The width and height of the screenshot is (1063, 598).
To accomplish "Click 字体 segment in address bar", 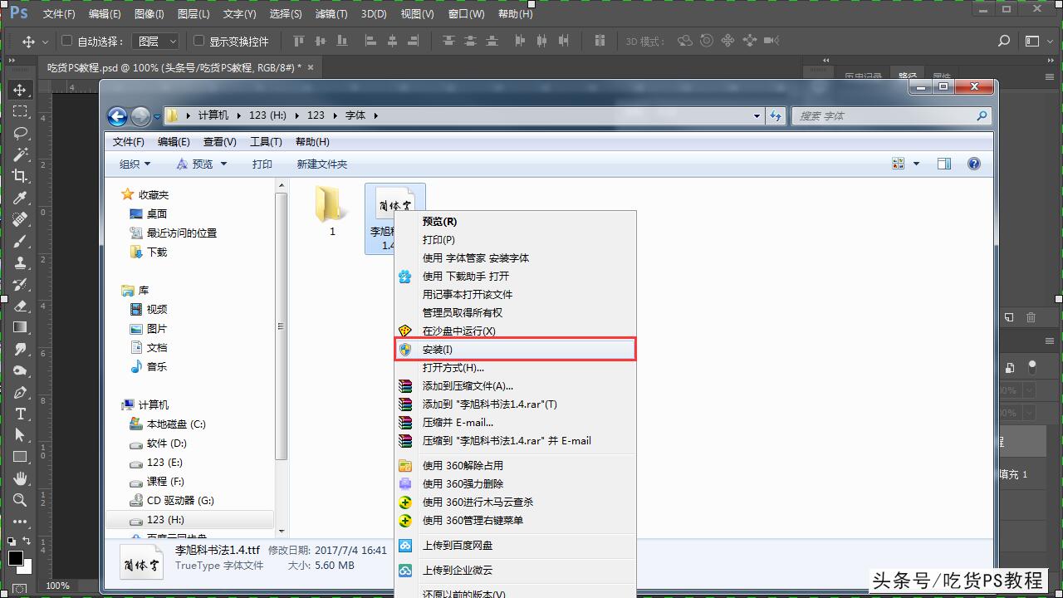I will coord(355,115).
